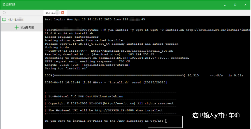The height and width of the screenshot is (129, 251).
Task: Close the 堡塔终端 window
Action: [x=245, y=5]
